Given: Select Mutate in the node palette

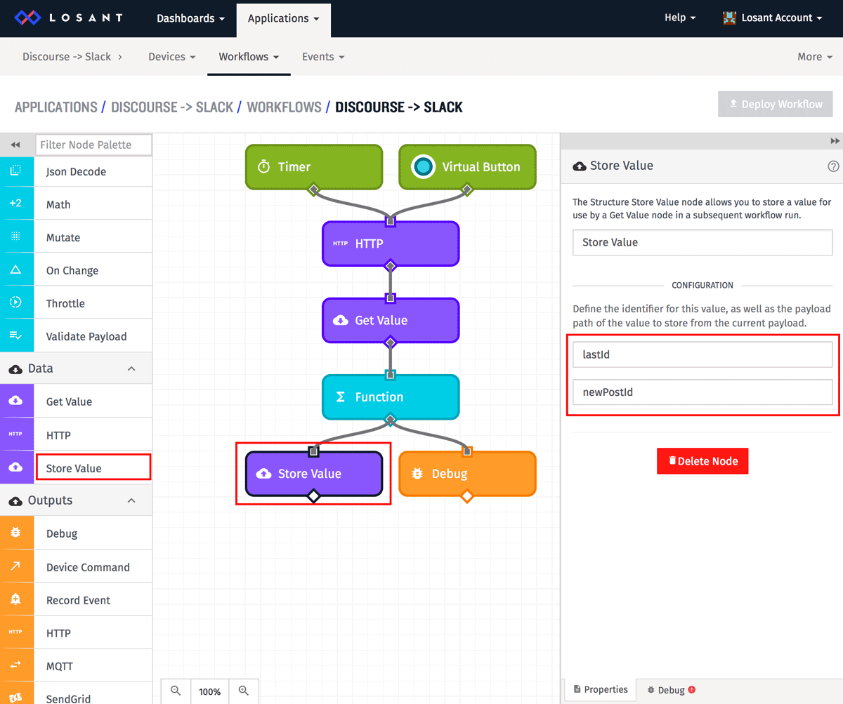Looking at the screenshot, I should (x=76, y=237).
